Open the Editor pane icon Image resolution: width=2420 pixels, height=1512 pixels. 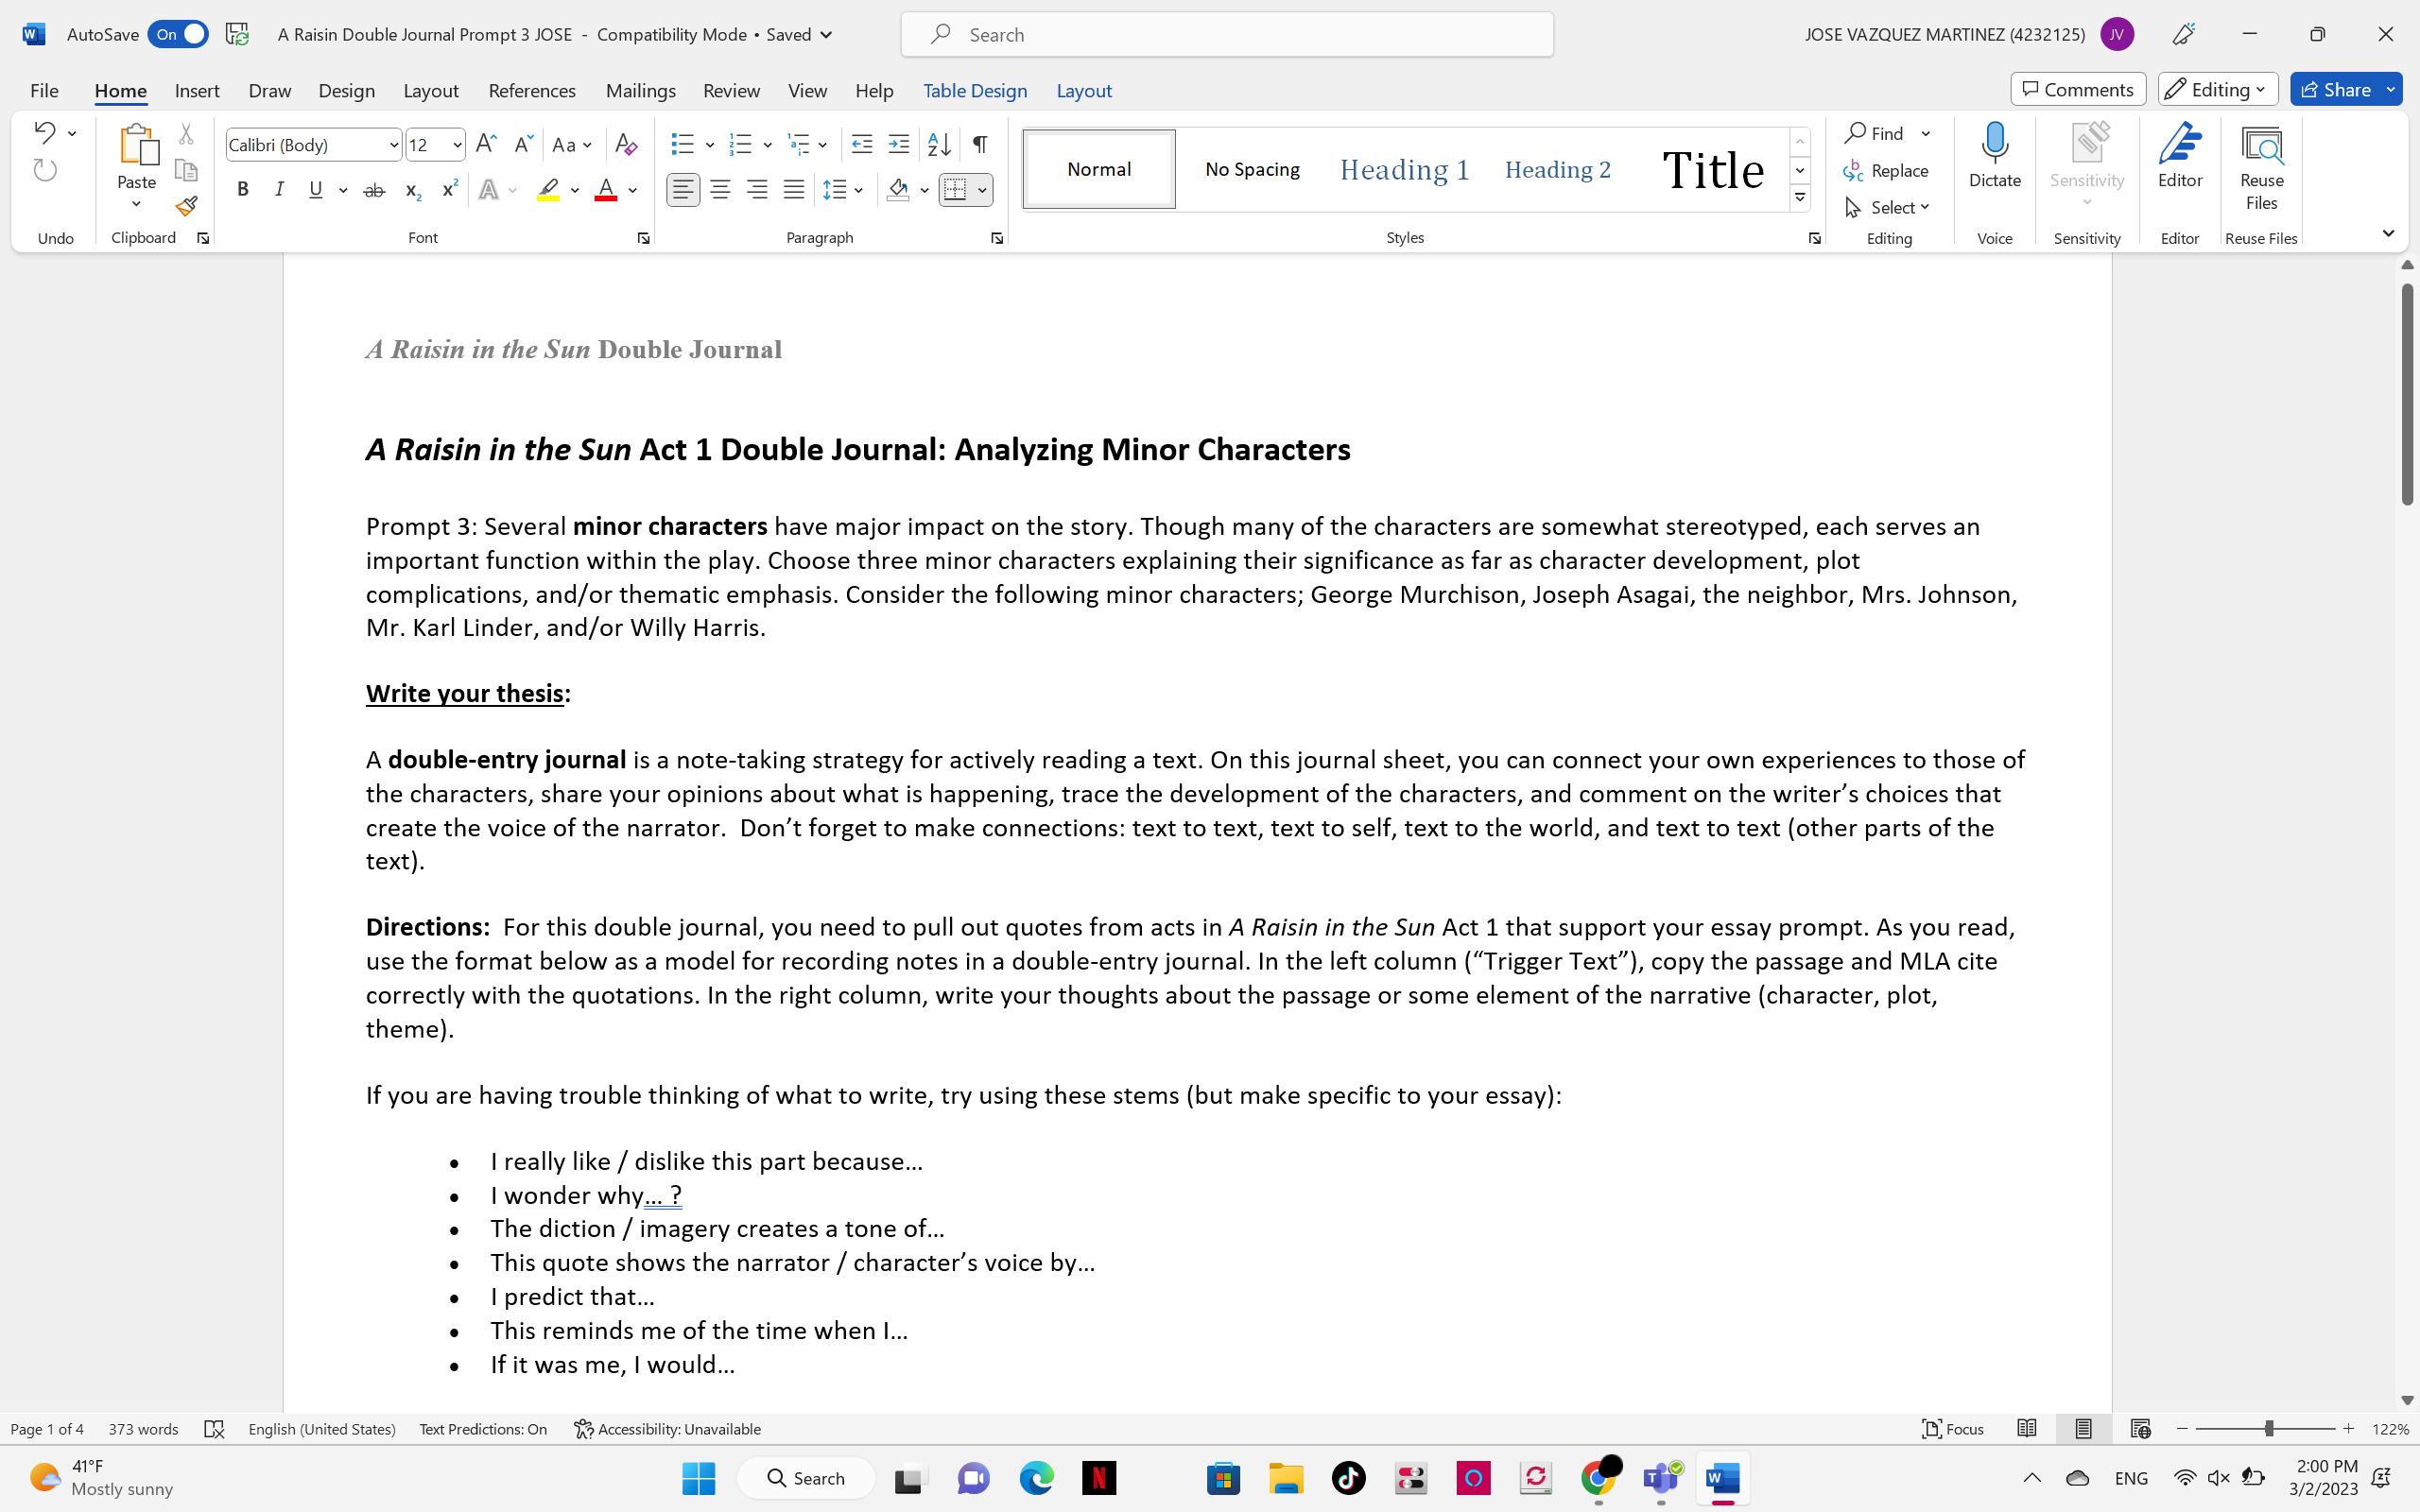point(2179,155)
